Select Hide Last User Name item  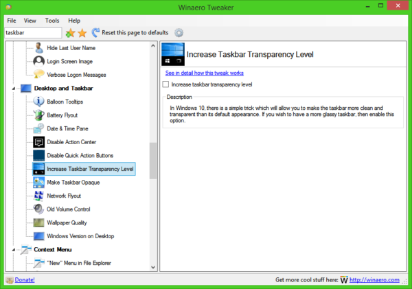pos(71,48)
